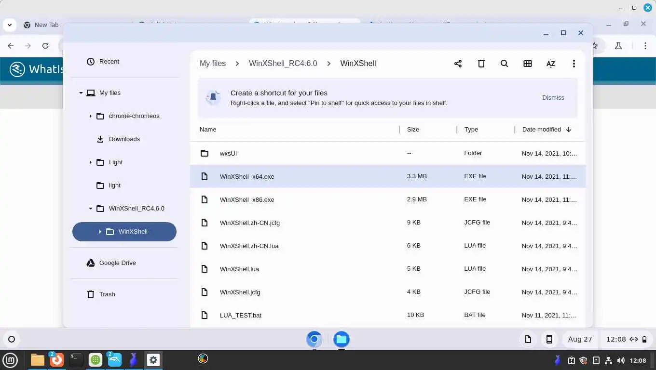Toggle Date modified sort order
The height and width of the screenshot is (370, 656).
[547, 130]
